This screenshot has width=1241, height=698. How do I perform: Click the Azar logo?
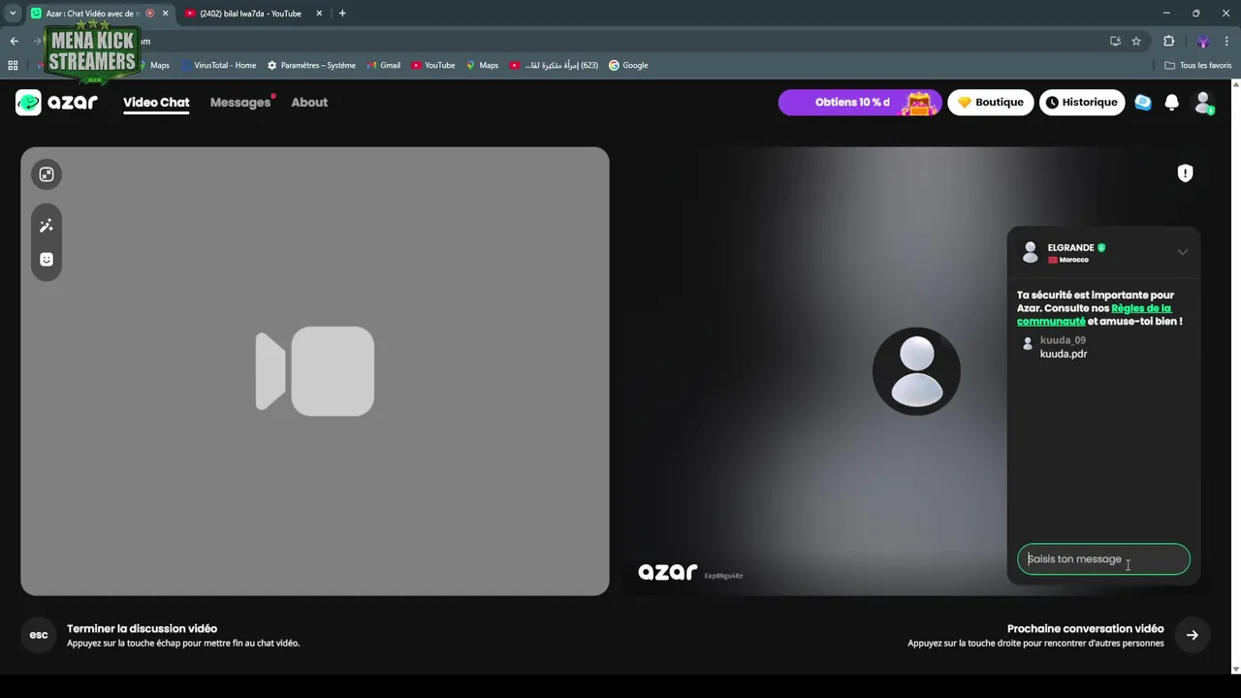(x=56, y=102)
